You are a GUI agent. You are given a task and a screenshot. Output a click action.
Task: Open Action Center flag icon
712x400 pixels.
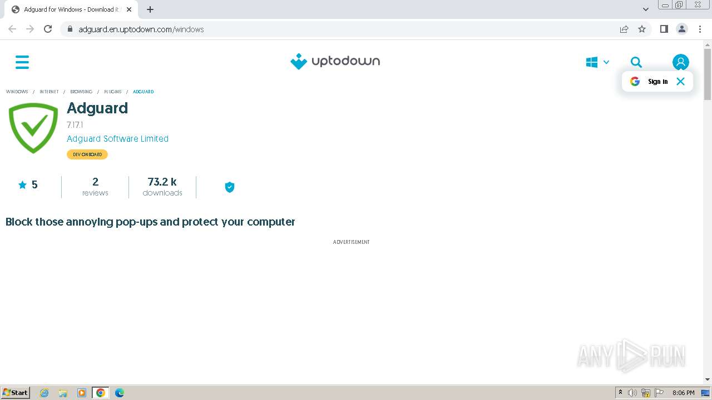coord(659,393)
